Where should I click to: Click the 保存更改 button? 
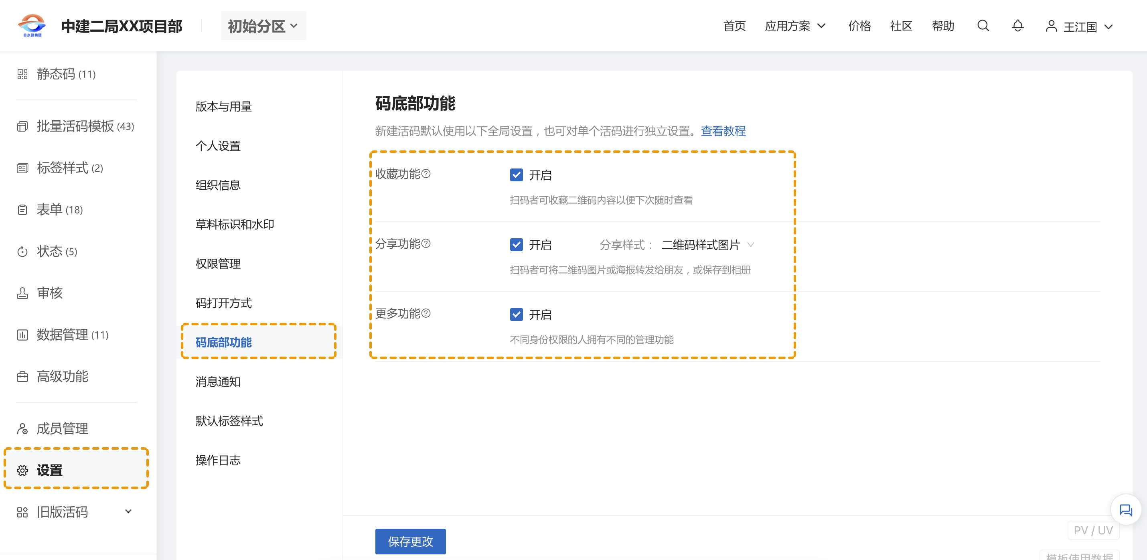(410, 541)
